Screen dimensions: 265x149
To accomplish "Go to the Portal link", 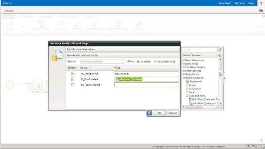I will pos(8,3).
